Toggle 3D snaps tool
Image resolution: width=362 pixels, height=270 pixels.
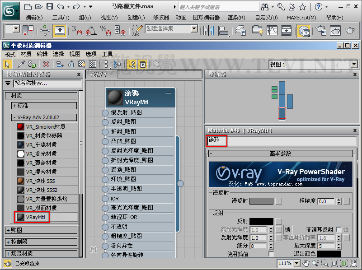[x=77, y=30]
